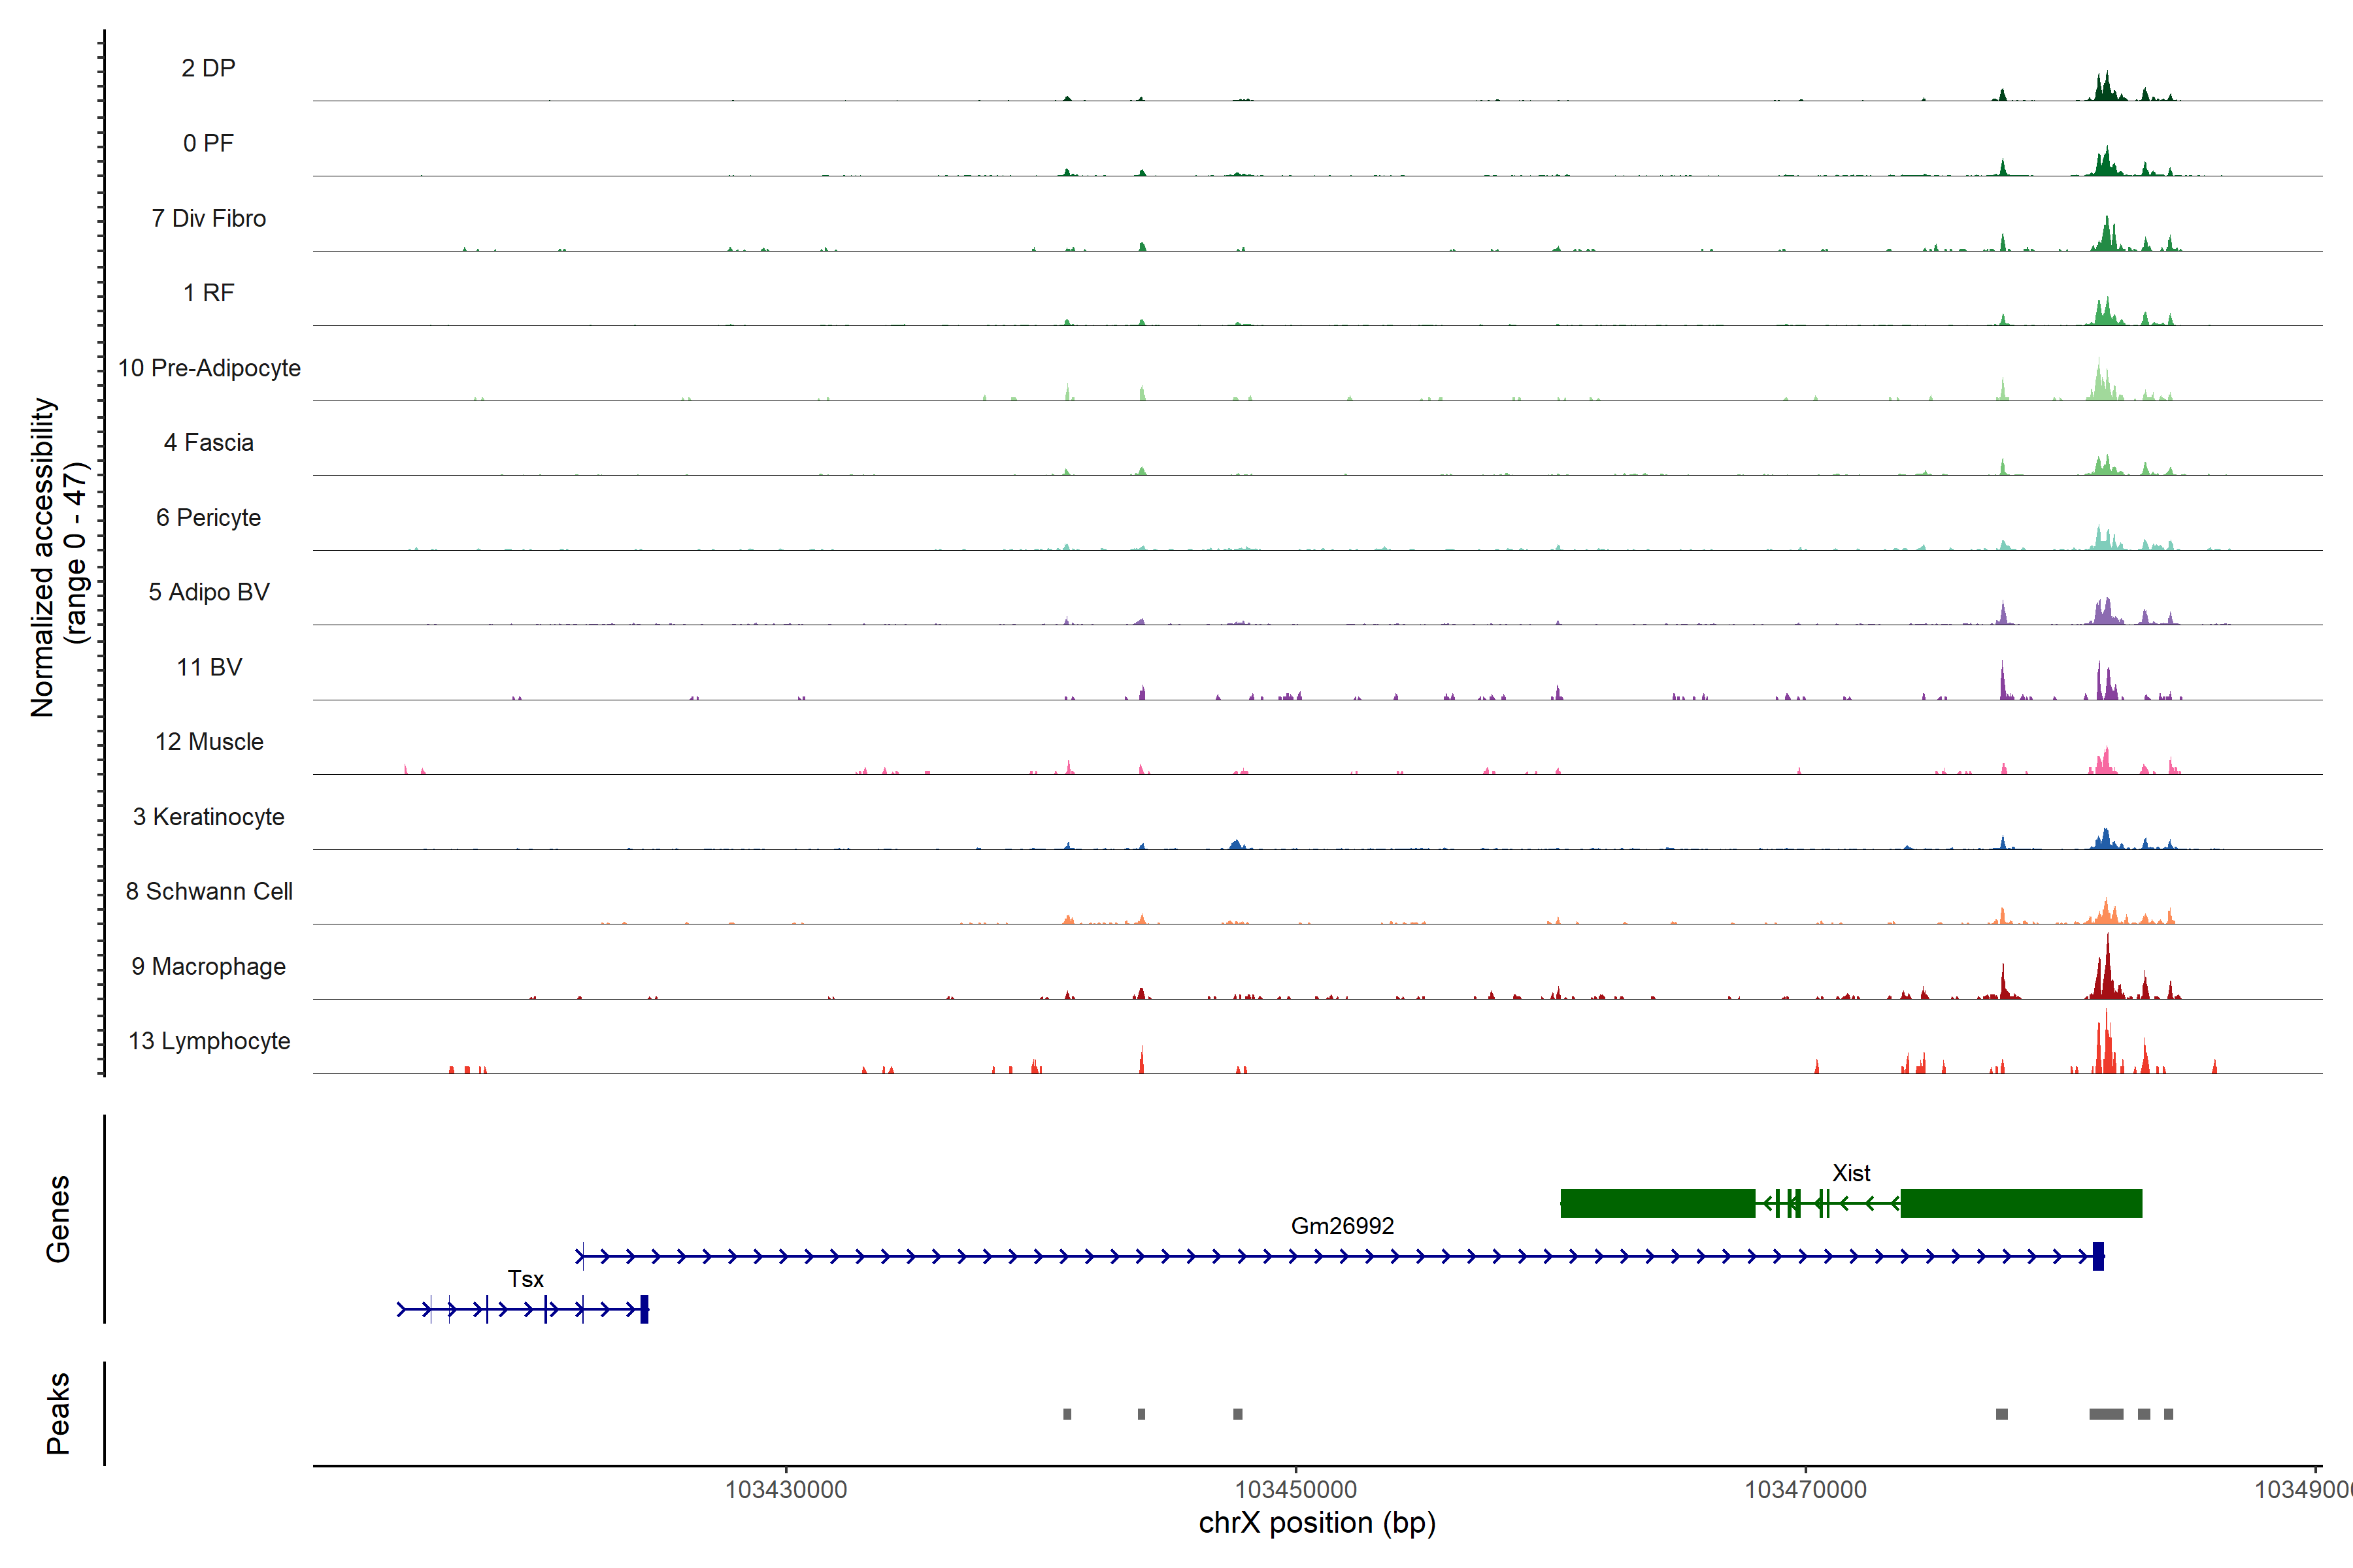This screenshot has width=2353, height=1568.
Task: Click the 3 Keratinocyte track label
Action: [x=208, y=817]
